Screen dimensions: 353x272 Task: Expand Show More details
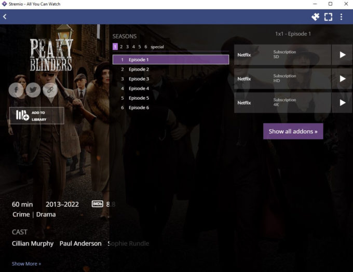click(26, 264)
